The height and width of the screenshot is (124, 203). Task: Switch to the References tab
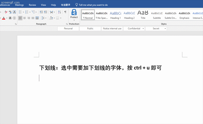[x=5, y=5]
